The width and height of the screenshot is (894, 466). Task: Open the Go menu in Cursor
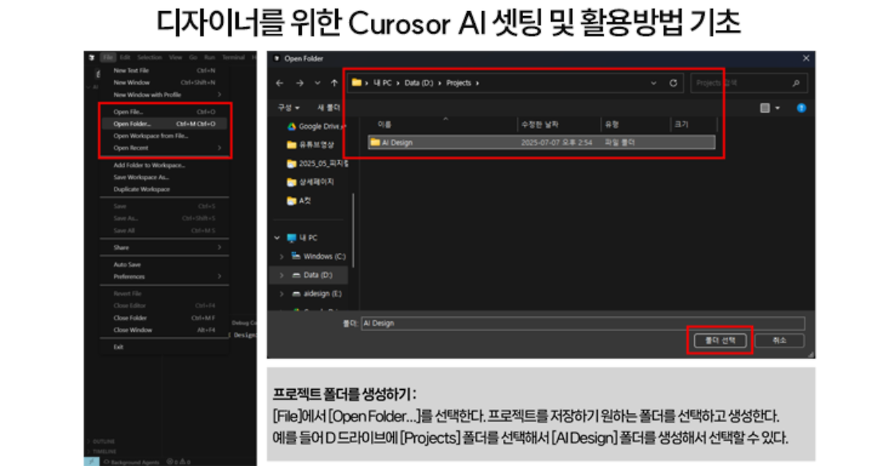click(x=193, y=57)
